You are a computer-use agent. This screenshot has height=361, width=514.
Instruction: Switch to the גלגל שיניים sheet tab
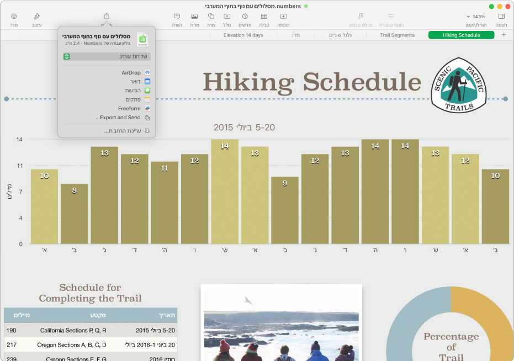(340, 35)
